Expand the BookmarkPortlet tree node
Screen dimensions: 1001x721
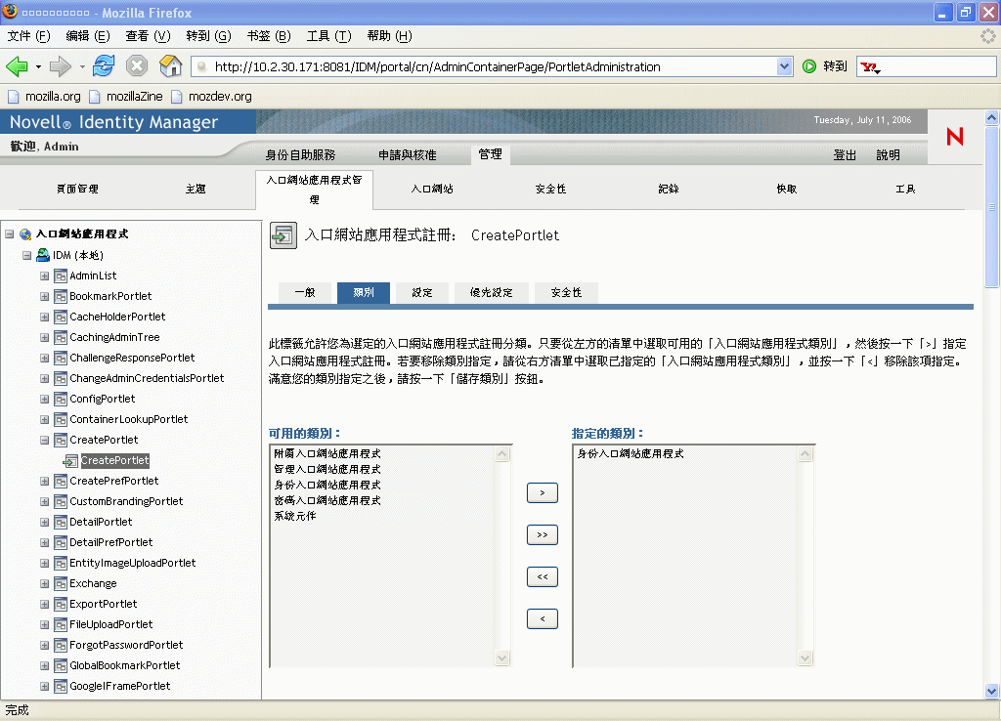[x=45, y=296]
